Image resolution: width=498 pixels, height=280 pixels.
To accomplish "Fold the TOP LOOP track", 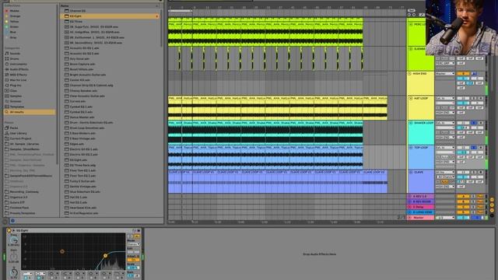I will tap(410, 148).
